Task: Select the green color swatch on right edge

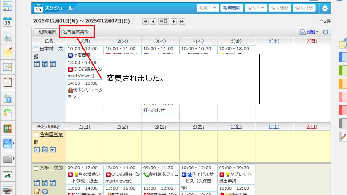Action: pyautogui.click(x=343, y=70)
